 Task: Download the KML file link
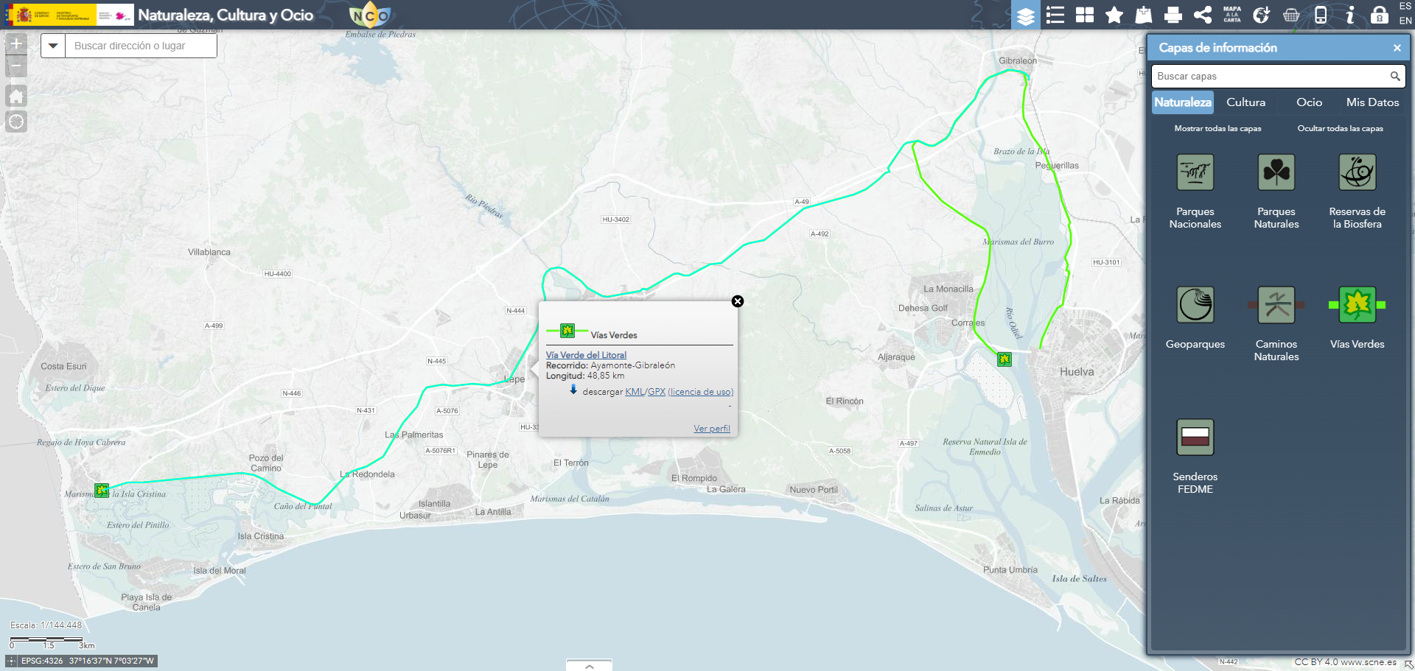[635, 392]
